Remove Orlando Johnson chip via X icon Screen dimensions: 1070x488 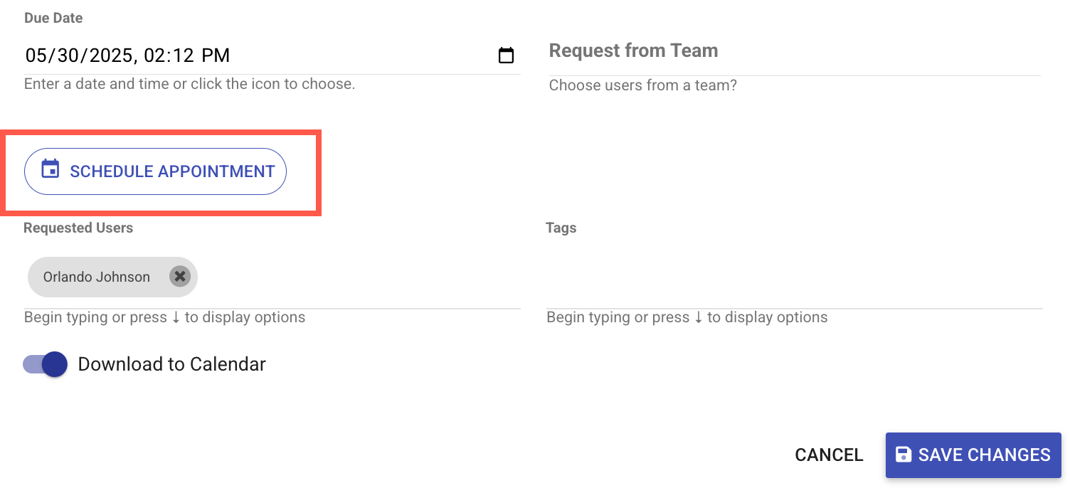tap(180, 277)
